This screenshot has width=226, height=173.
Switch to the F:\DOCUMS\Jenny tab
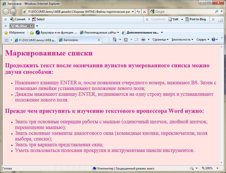pos(35,40)
